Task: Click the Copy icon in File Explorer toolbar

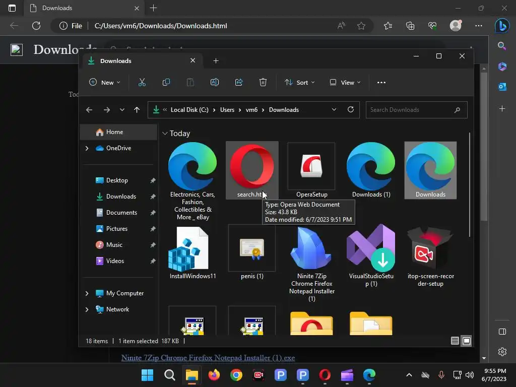Action: 166,82
